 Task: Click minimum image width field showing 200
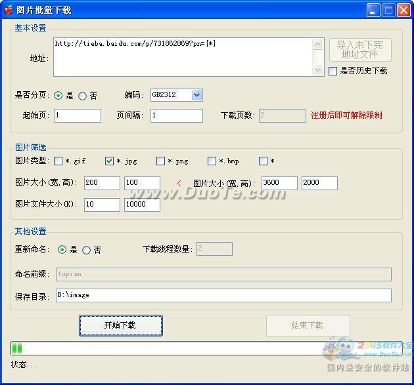(x=102, y=183)
